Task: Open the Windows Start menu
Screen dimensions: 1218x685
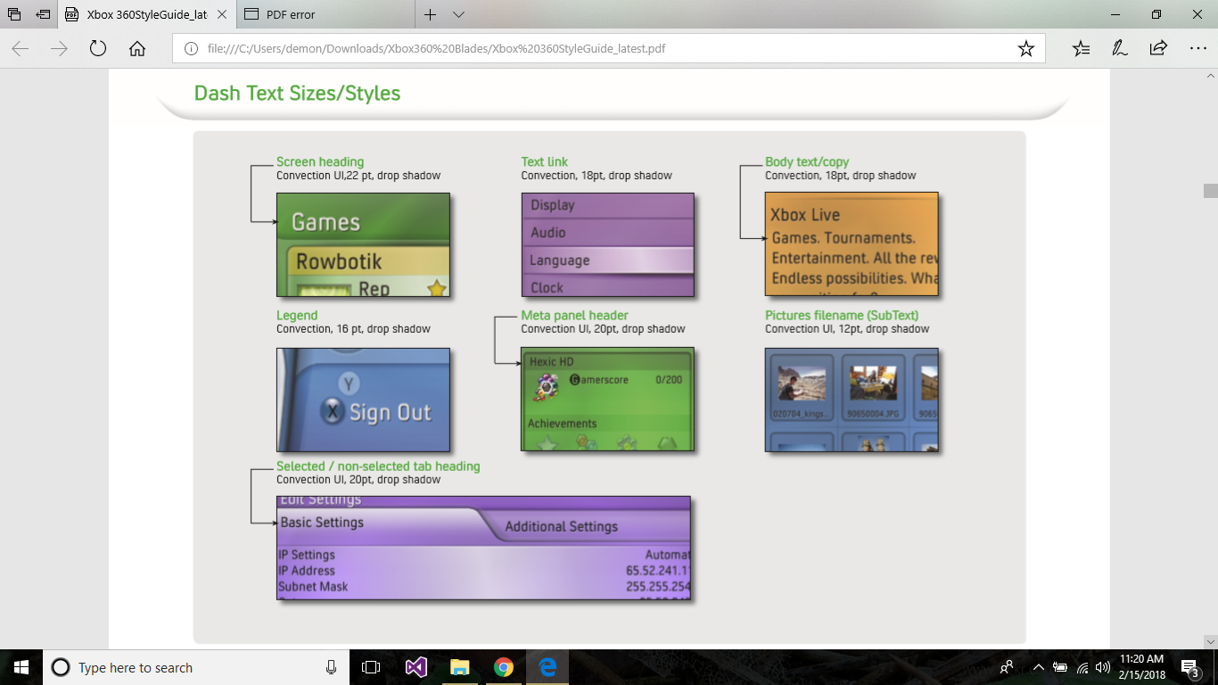Action: tap(21, 667)
